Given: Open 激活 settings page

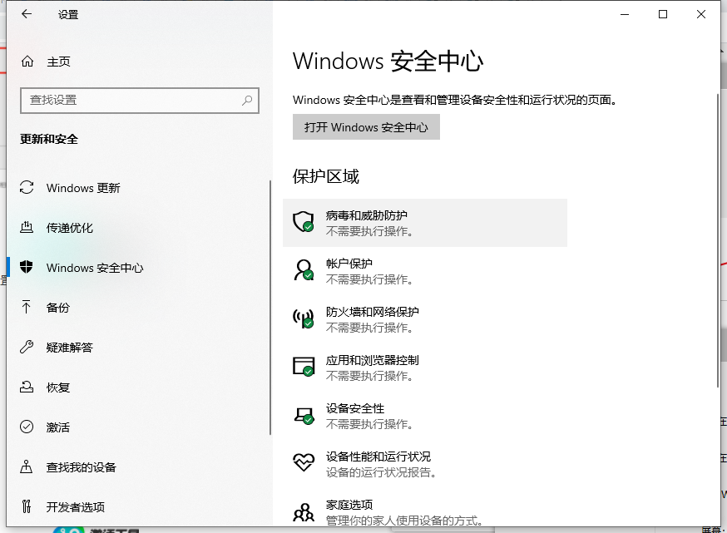Looking at the screenshot, I should click(x=58, y=427).
